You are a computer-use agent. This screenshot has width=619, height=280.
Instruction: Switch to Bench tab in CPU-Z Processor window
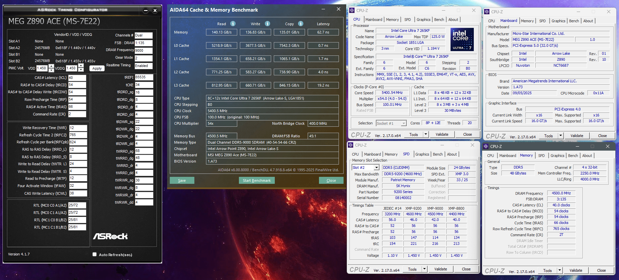pyautogui.click(x=439, y=20)
